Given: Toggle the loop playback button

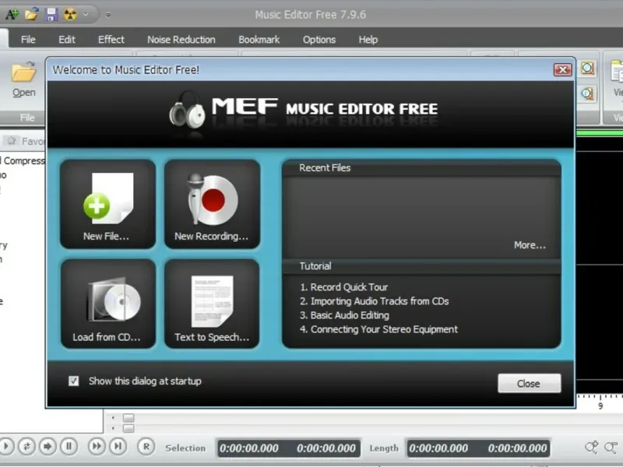Looking at the screenshot, I should coord(26,446).
